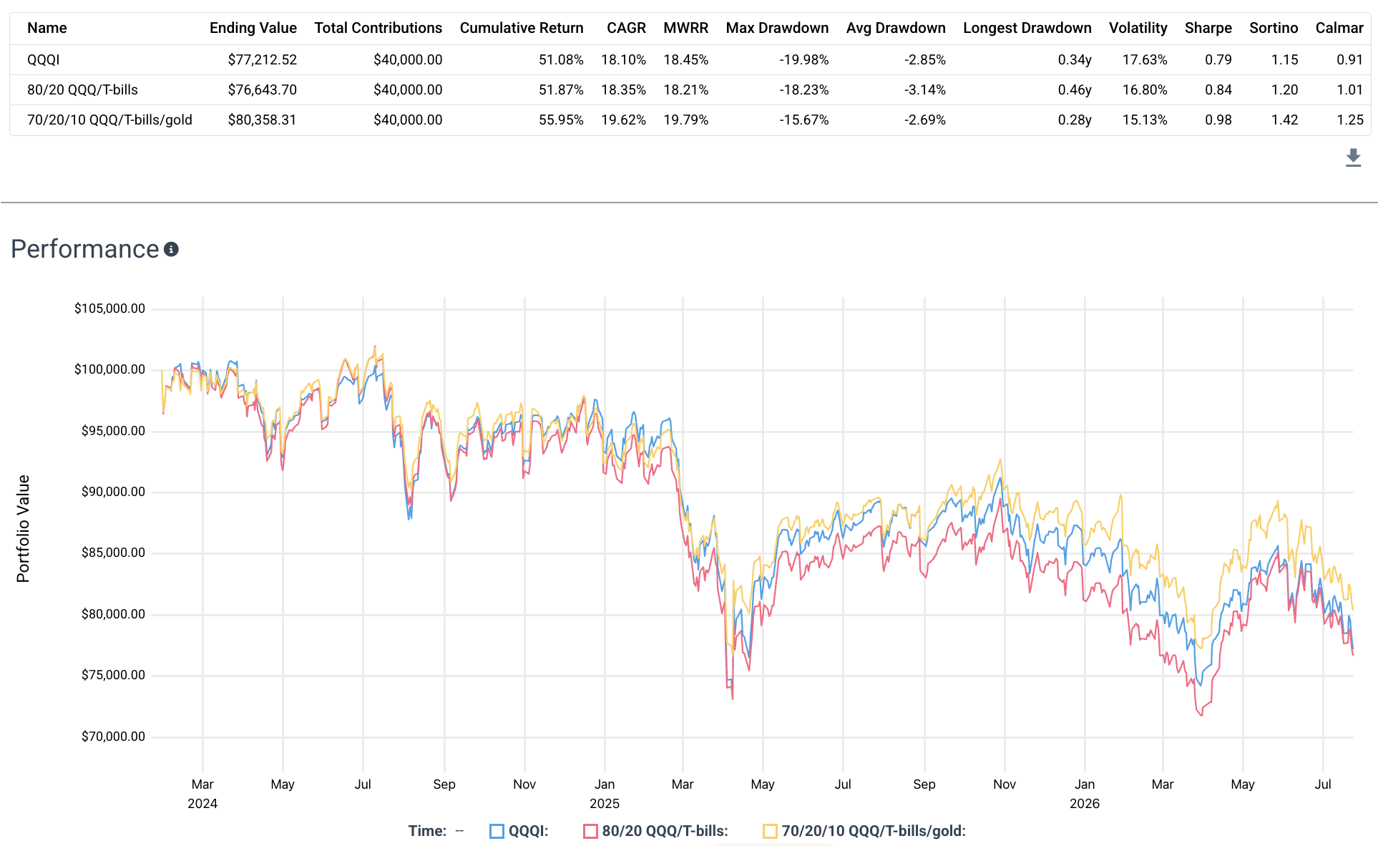Click the 0.46y longest drawdown value
This screenshot has width=1378, height=846.
(1075, 89)
